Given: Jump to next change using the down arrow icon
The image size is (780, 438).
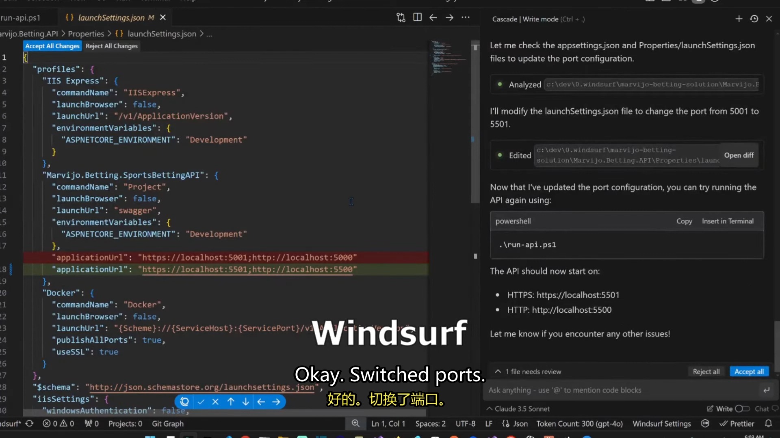Looking at the screenshot, I should point(245,401).
